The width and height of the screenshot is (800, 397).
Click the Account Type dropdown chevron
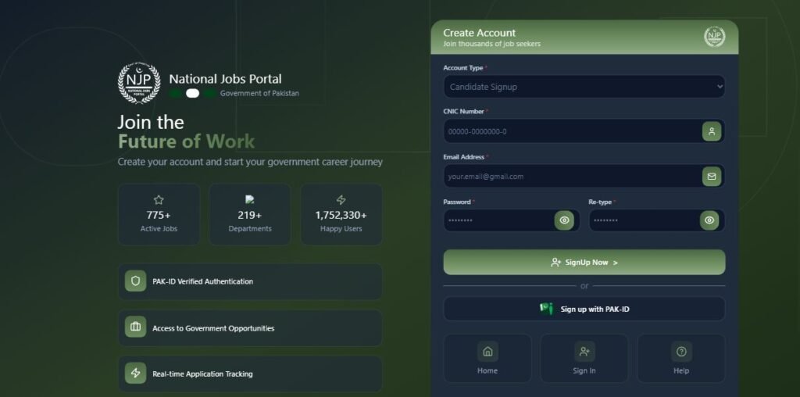(720, 87)
